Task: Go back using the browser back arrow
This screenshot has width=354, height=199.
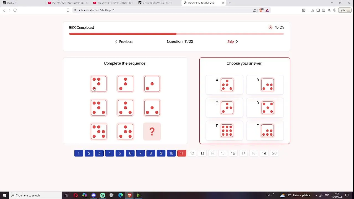Action: click(x=4, y=10)
